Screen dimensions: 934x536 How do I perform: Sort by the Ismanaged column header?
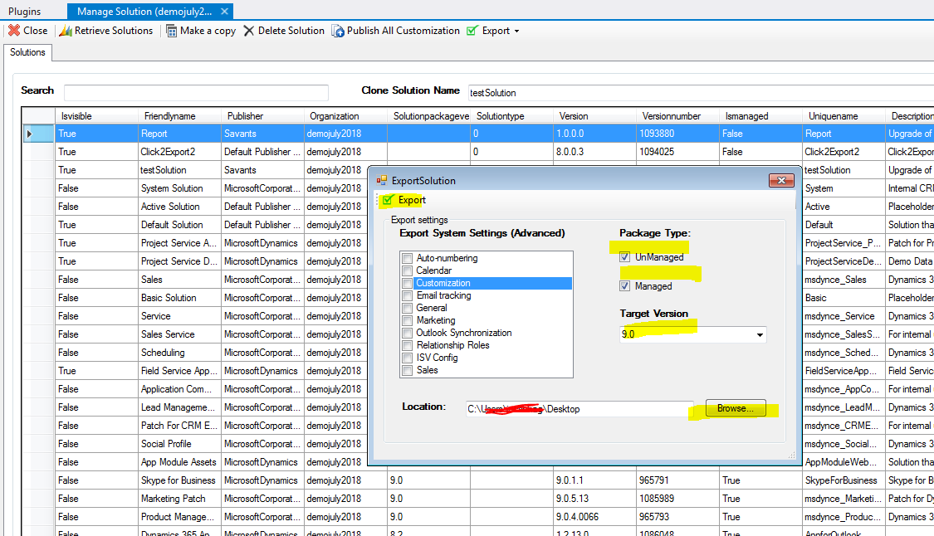point(760,116)
